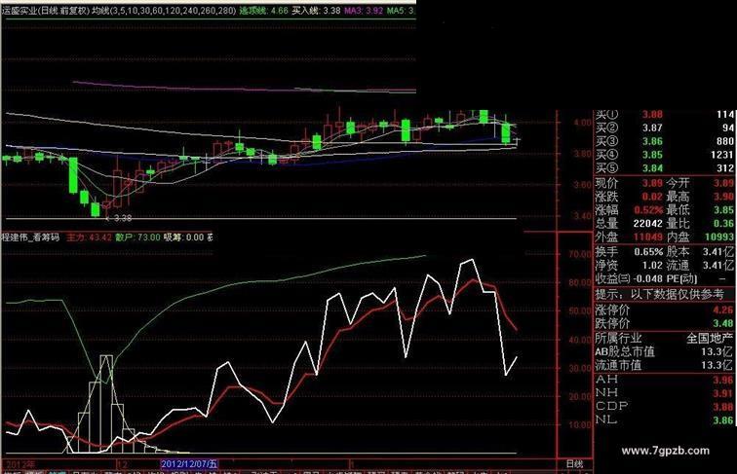Click the 买③ bid price 3.86
The width and height of the screenshot is (737, 474).
(652, 141)
